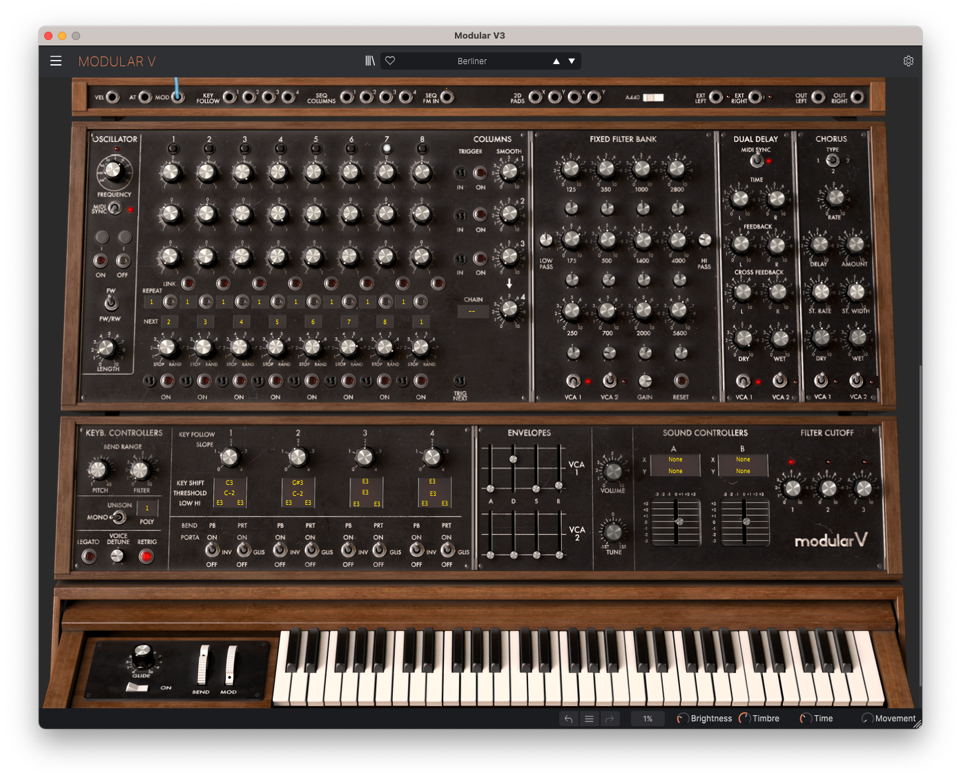Click the redo arrow in bottom bar

[x=610, y=719]
